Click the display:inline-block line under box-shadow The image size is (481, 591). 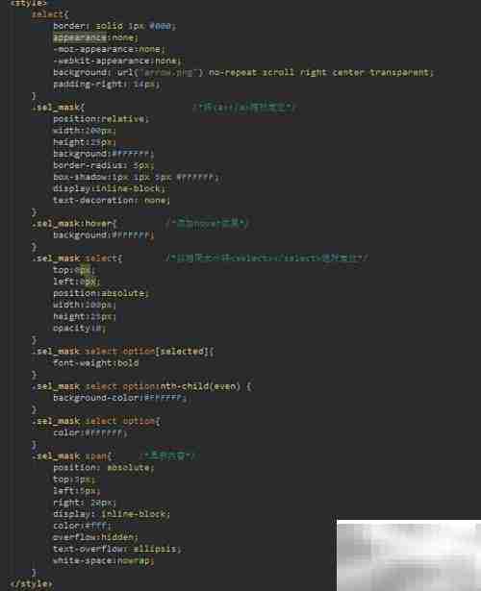pyautogui.click(x=109, y=188)
